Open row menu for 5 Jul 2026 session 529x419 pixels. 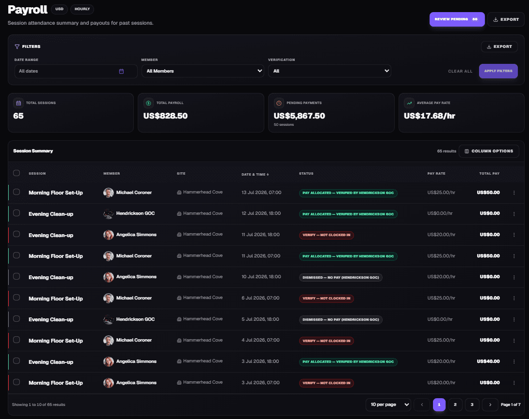[514, 319]
